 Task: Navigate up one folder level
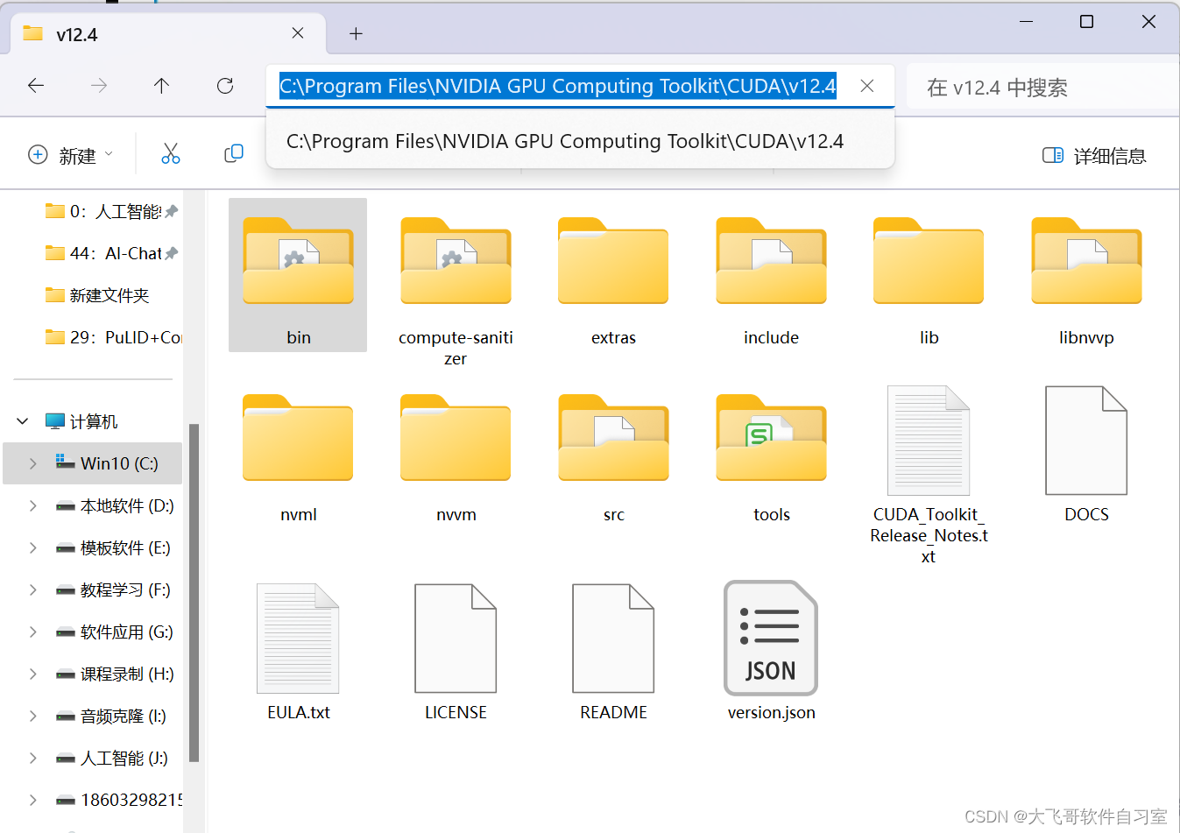click(x=161, y=86)
